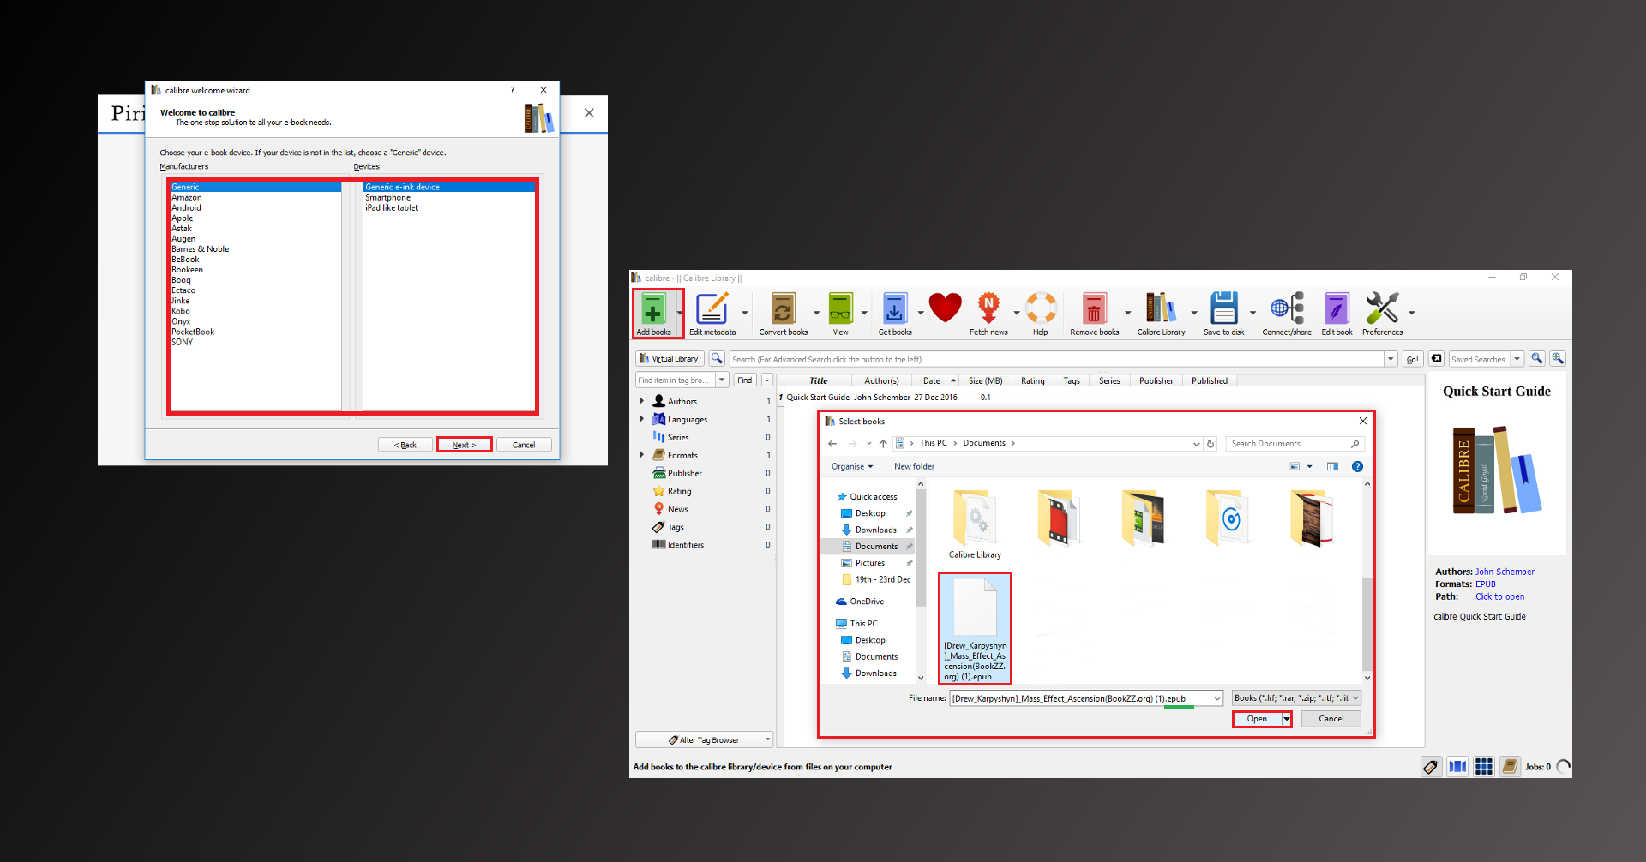This screenshot has height=862, width=1646.
Task: Click Cancel in the welcome wizard
Action: tap(524, 445)
